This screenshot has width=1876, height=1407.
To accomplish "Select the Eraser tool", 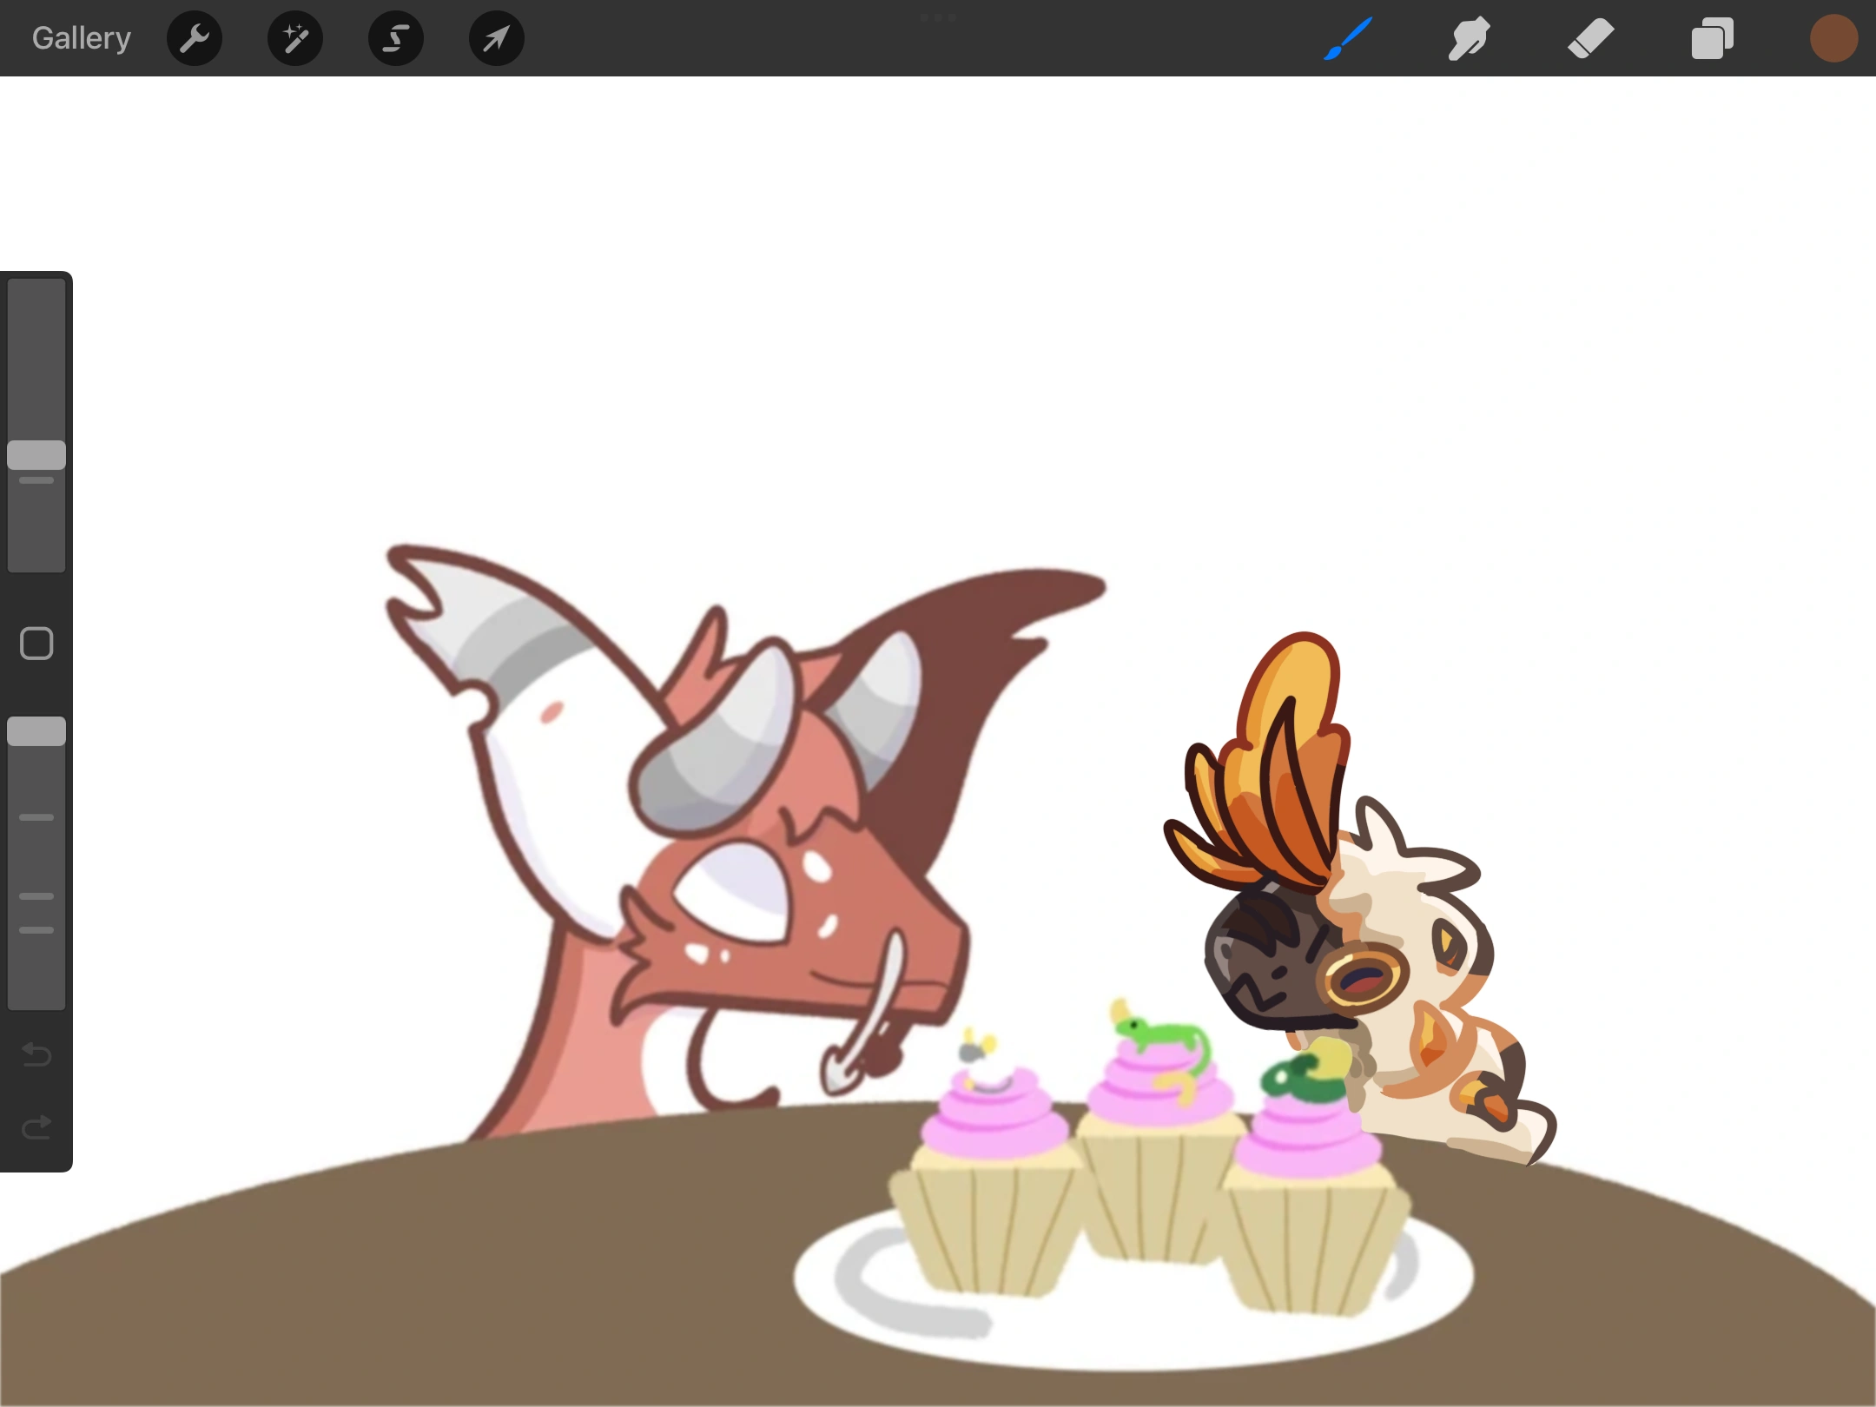I will pos(1591,38).
